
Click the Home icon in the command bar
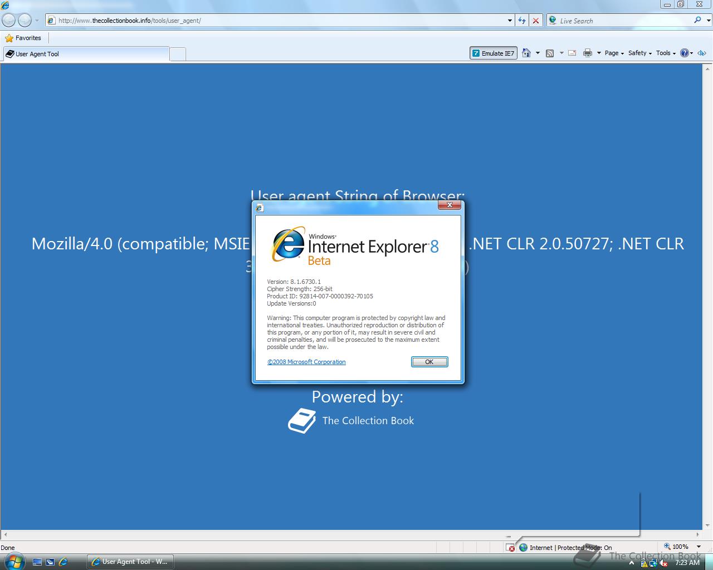(x=526, y=53)
